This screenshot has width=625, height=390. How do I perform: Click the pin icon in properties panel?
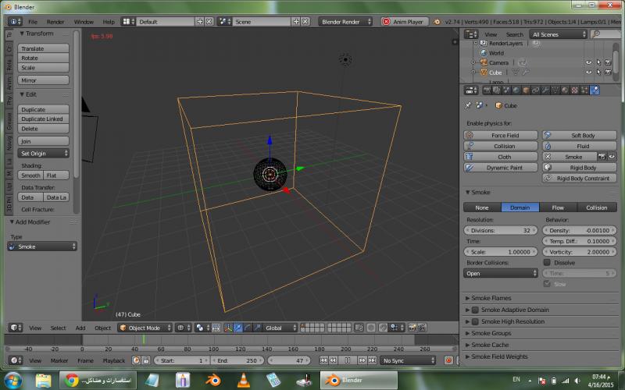coord(468,105)
